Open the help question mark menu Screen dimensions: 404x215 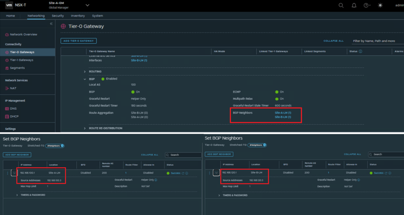(366, 6)
